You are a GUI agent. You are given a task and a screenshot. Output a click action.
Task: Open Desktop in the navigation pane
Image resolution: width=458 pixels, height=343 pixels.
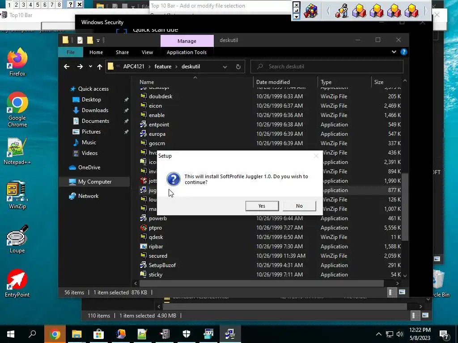click(91, 100)
